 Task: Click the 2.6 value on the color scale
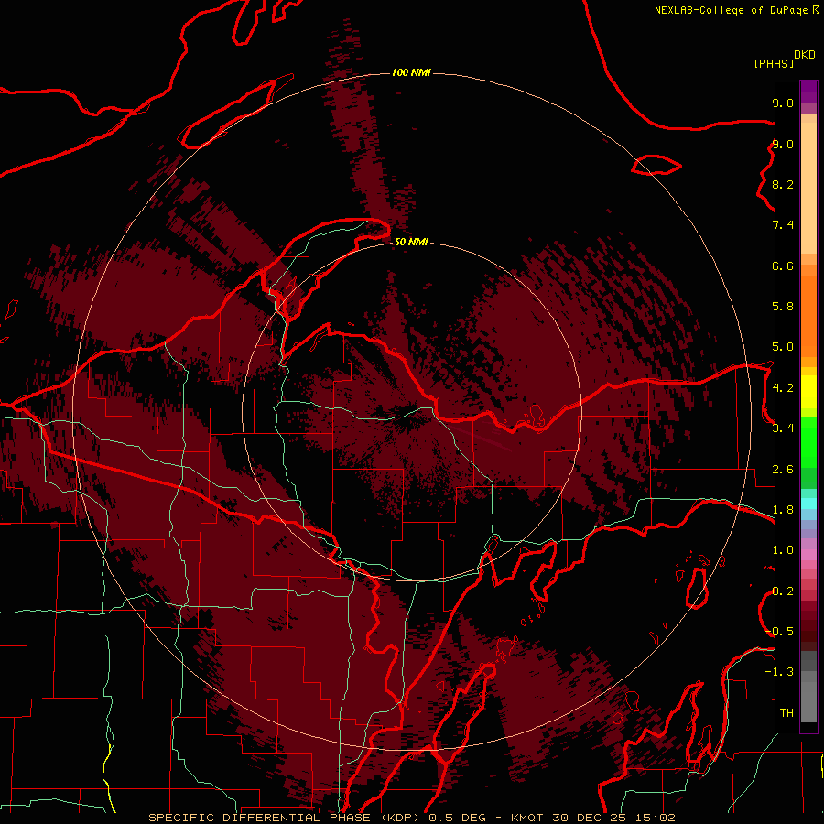[783, 470]
